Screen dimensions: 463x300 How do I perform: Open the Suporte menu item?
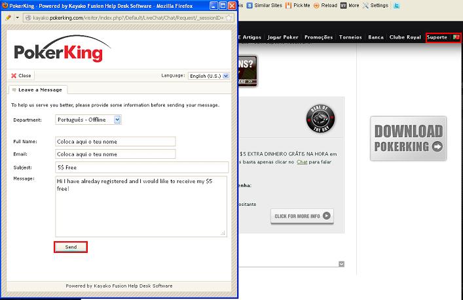[x=437, y=37]
